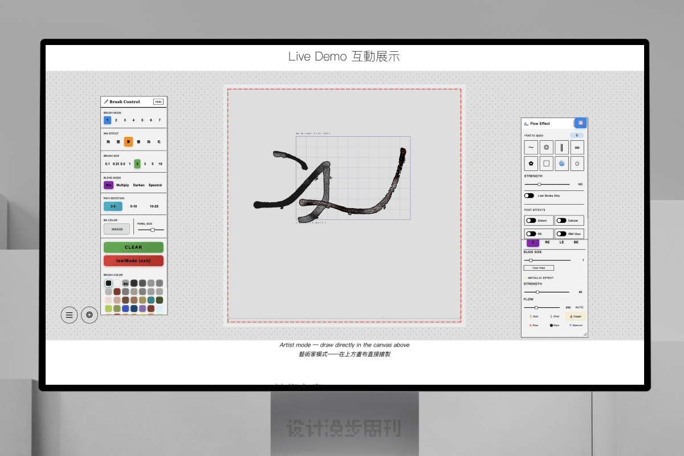The image size is (684, 456).
Task: Exit test mode with red button
Action: 133,260
